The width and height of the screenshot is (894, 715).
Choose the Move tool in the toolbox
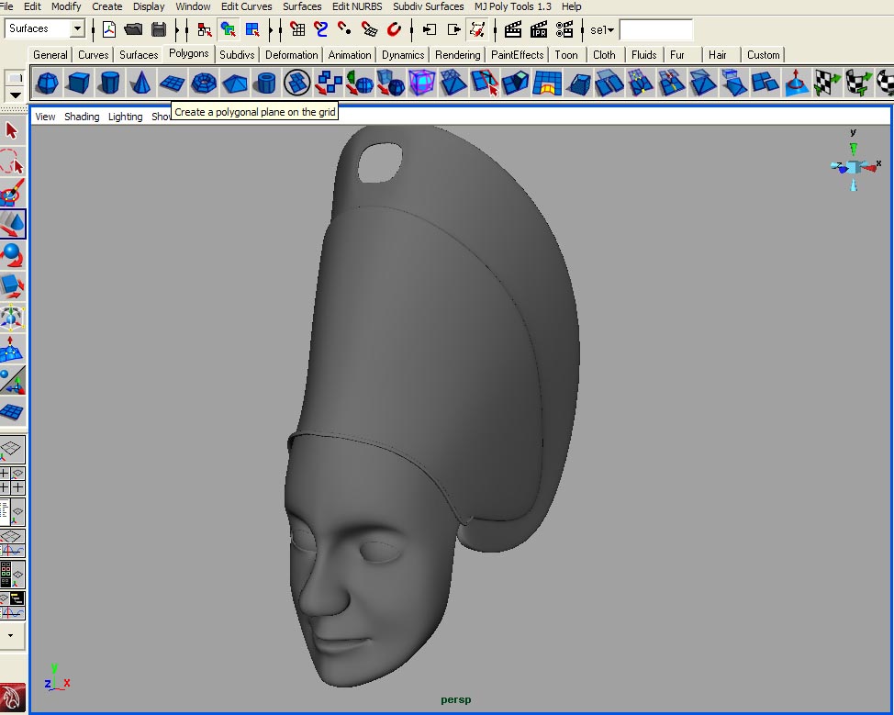pos(12,224)
